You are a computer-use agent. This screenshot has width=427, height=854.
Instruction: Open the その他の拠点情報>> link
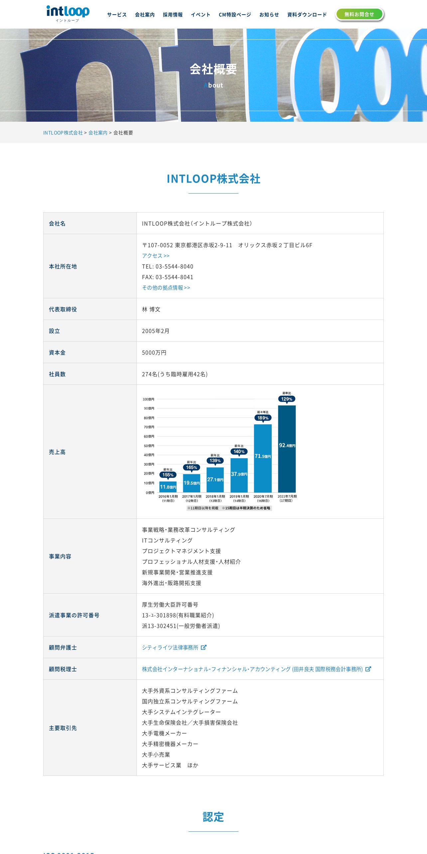point(166,288)
